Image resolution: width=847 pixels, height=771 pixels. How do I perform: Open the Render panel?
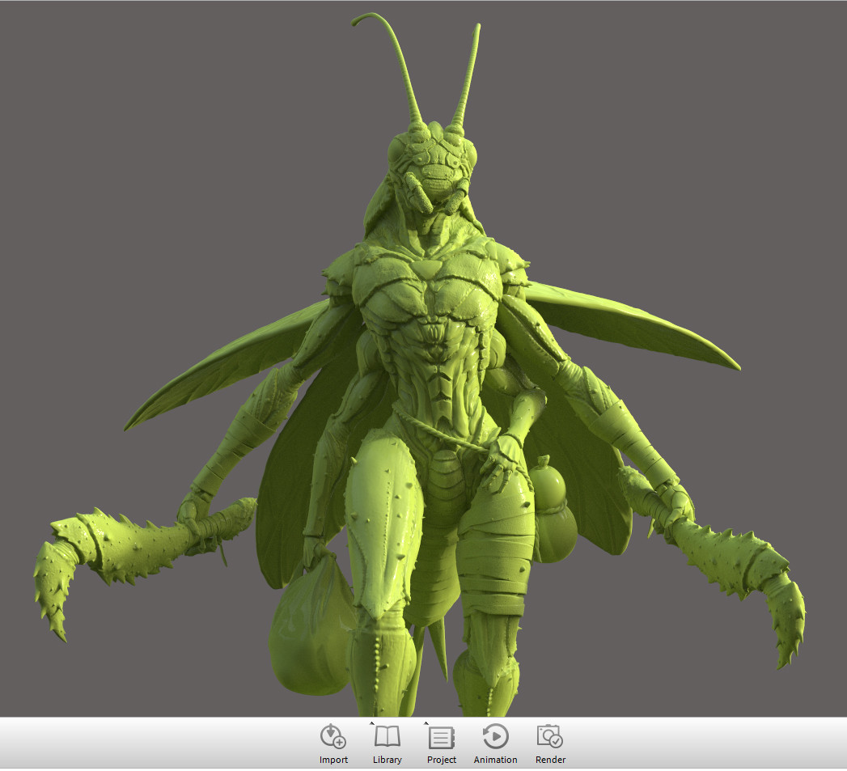(549, 737)
